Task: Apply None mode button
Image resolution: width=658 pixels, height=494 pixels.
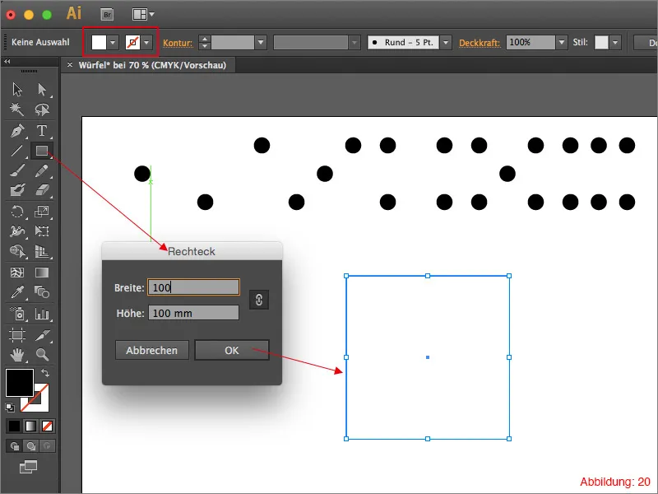Action: click(47, 426)
